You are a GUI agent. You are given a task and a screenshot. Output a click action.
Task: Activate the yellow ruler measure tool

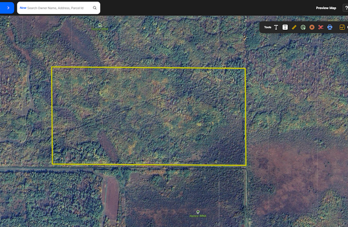[294, 27]
